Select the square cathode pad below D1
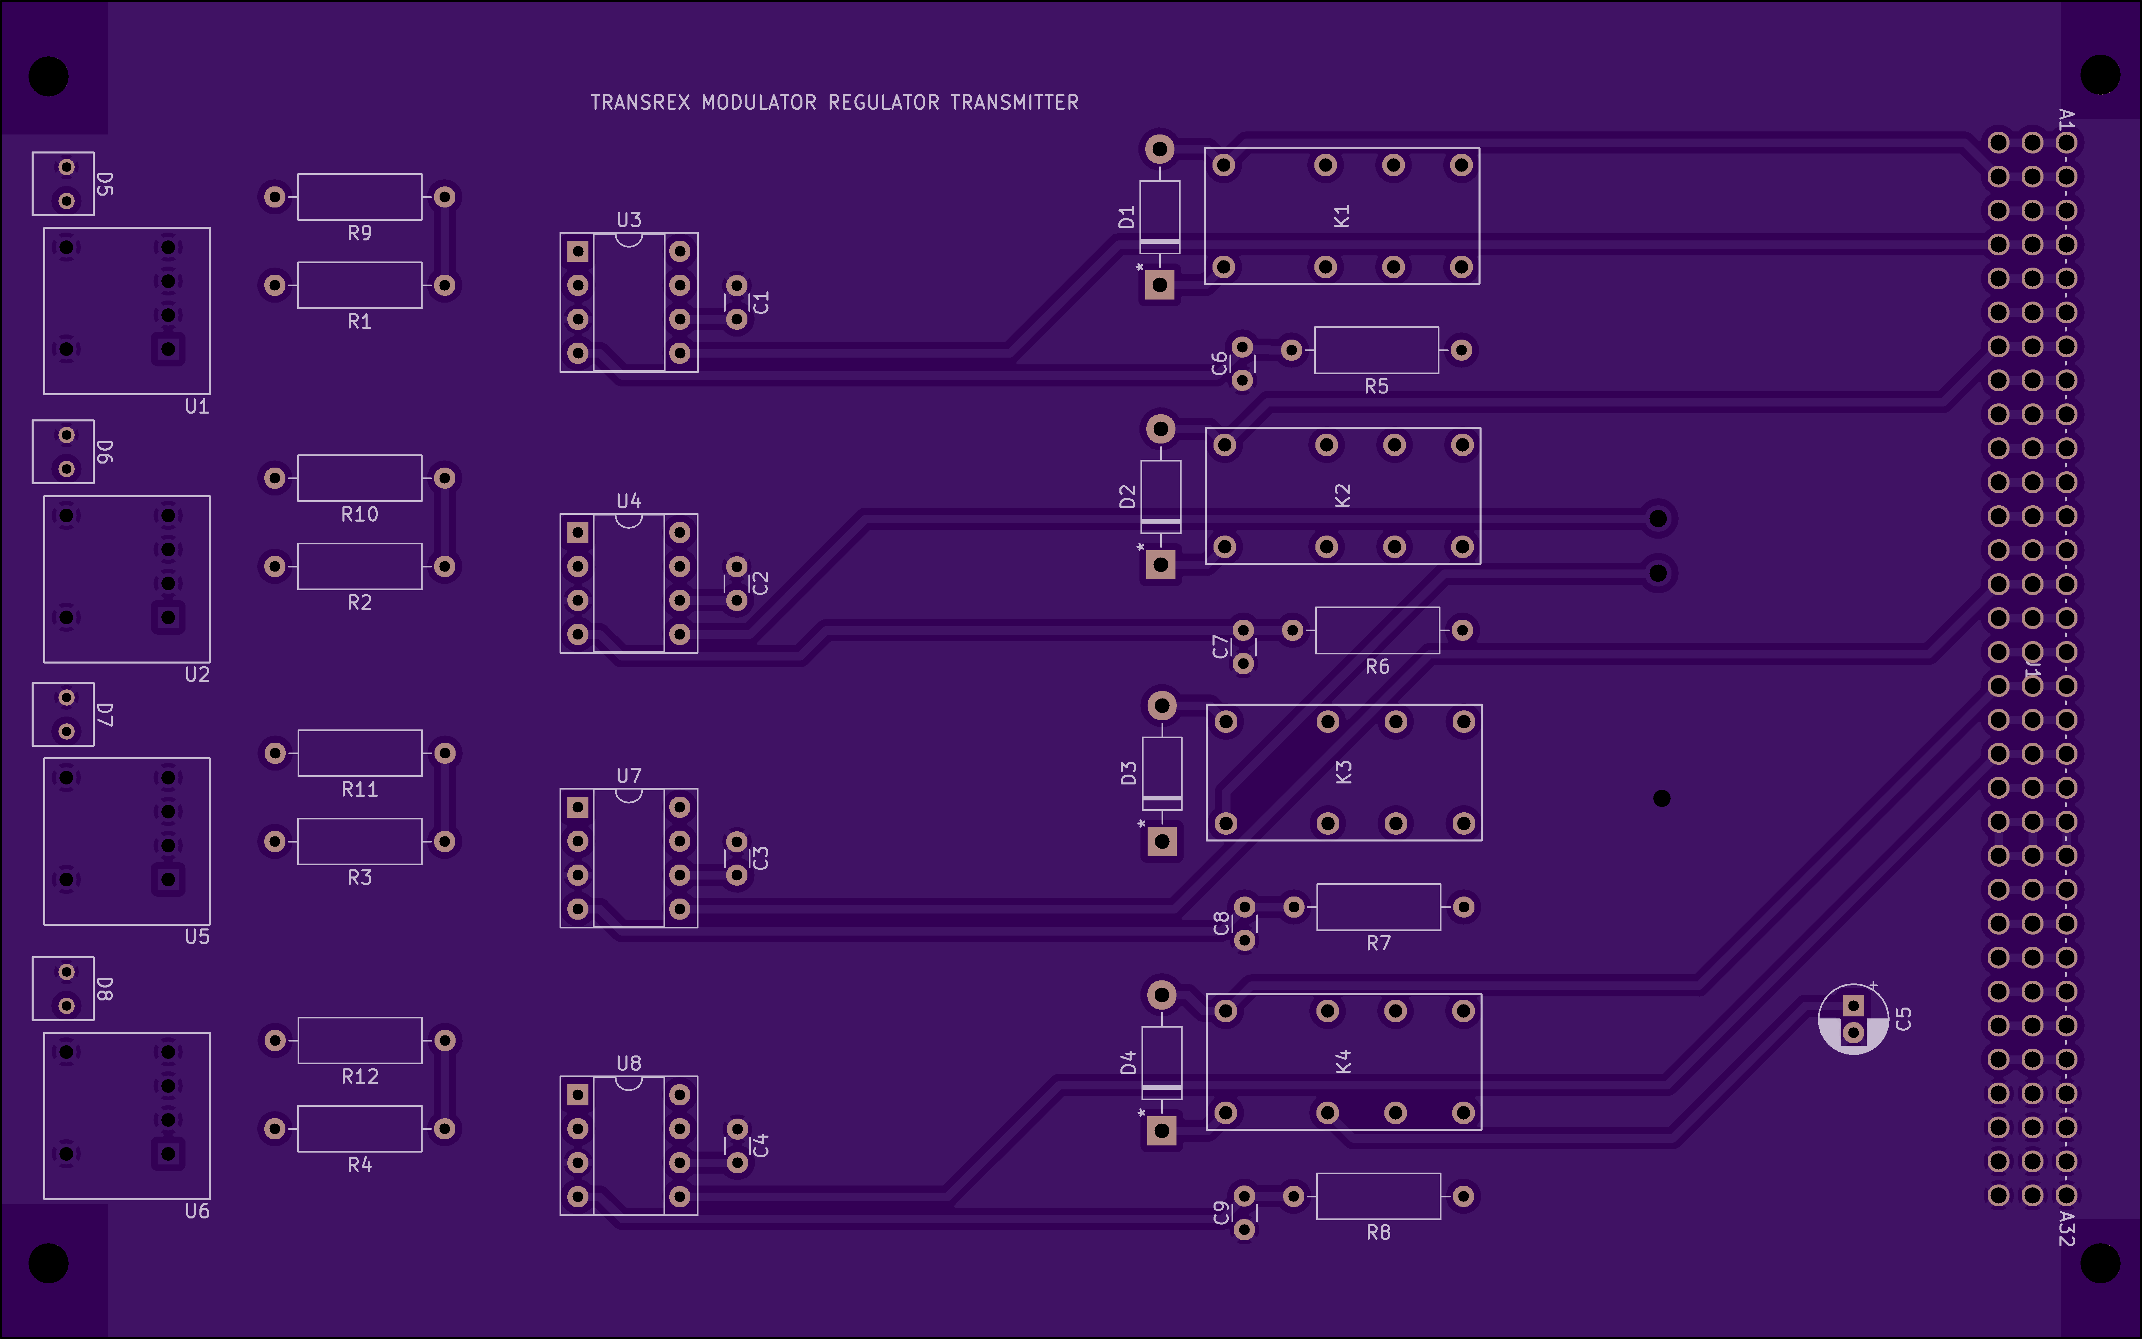The height and width of the screenshot is (1339, 2142). point(1159,285)
